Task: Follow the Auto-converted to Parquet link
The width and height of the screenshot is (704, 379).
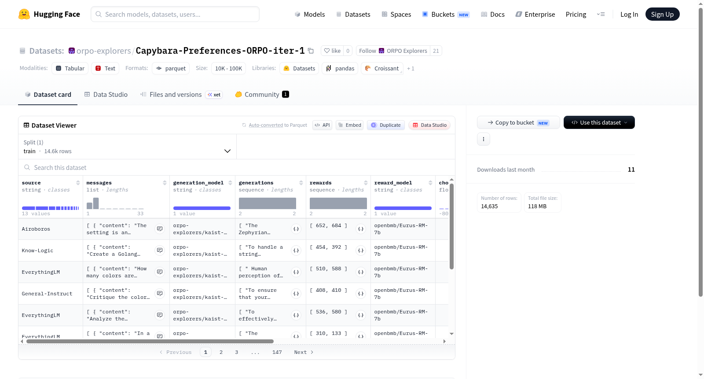Action: (266, 125)
